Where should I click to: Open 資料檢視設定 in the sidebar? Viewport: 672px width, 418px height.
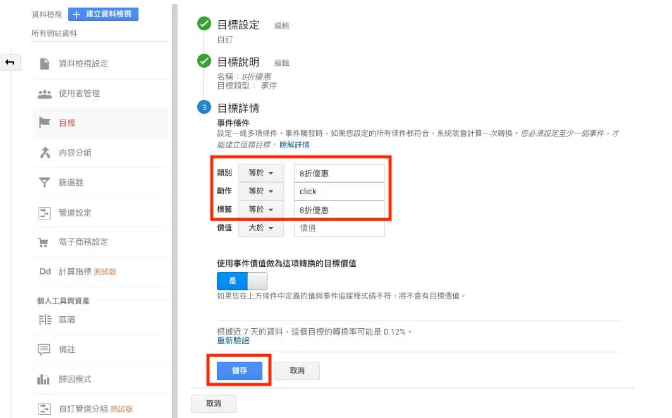tap(83, 64)
